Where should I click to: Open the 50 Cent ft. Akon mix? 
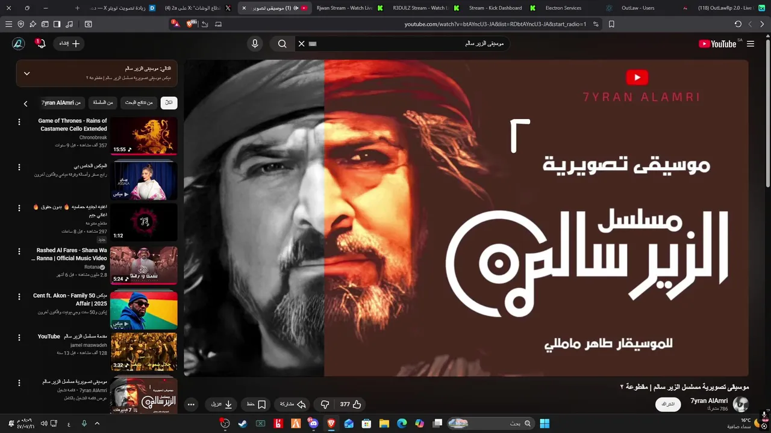point(143,309)
